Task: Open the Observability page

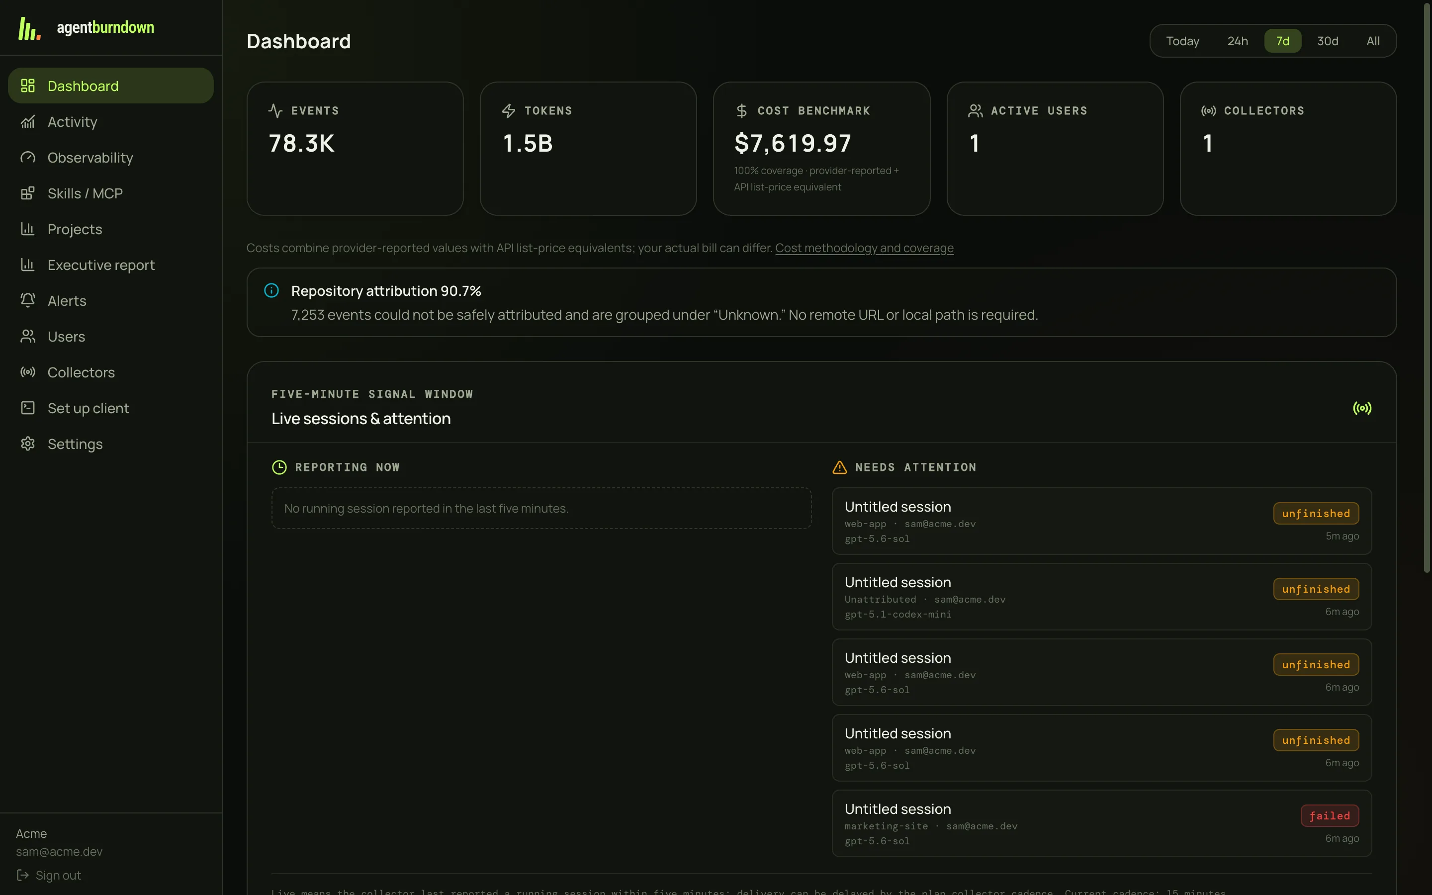Action: (111, 158)
